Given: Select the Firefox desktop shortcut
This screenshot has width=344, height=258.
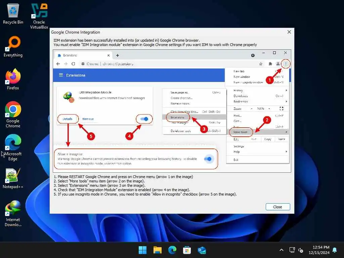Looking at the screenshot, I should 13,79.
